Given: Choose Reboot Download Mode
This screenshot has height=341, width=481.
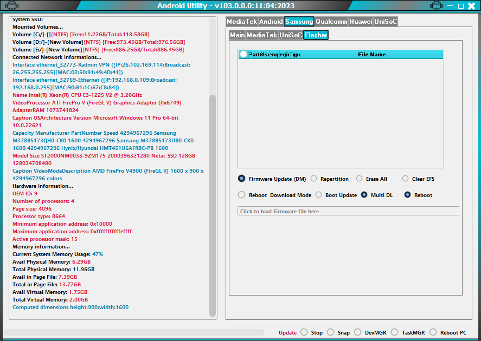Looking at the screenshot, I should [241, 195].
